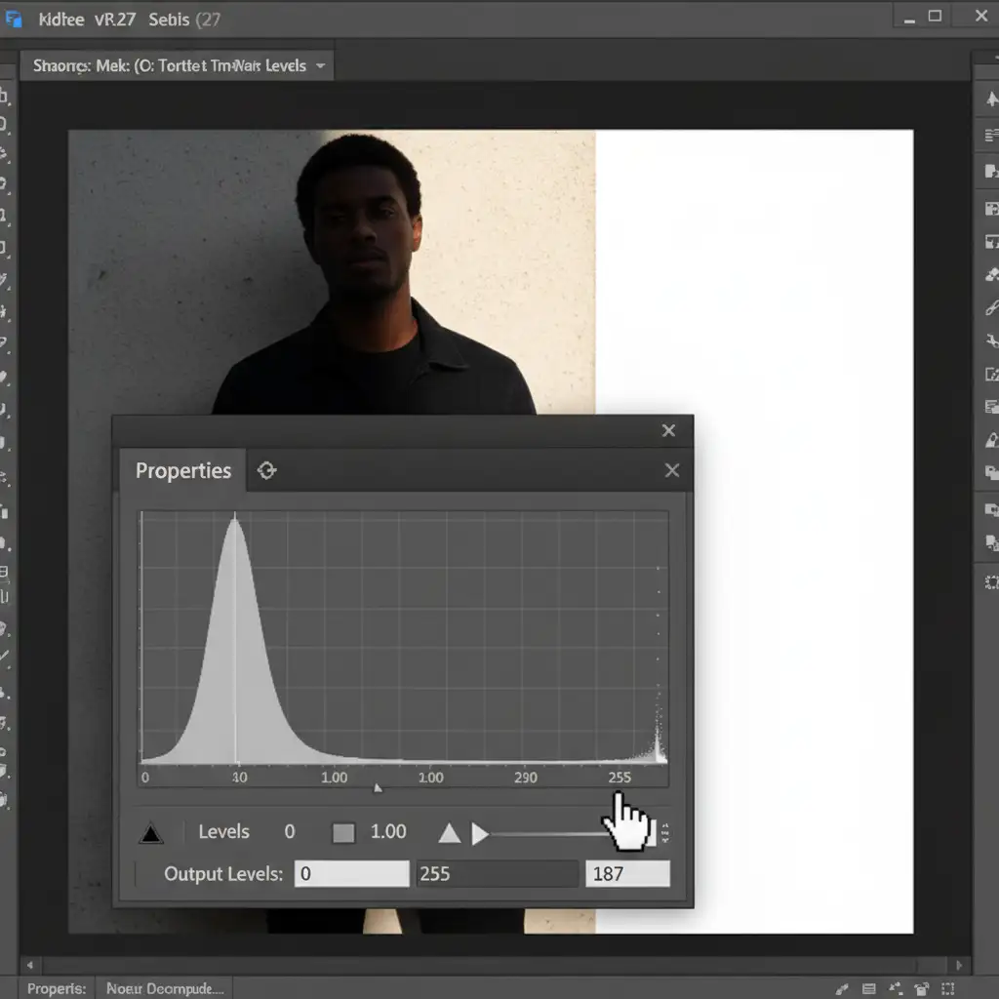The image size is (999, 999).
Task: Click the play arrow at slider start
Action: point(480,833)
